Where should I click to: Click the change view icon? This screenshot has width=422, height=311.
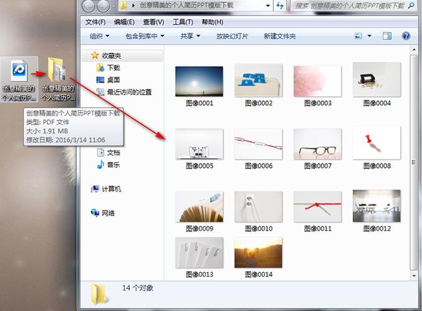click(x=358, y=35)
